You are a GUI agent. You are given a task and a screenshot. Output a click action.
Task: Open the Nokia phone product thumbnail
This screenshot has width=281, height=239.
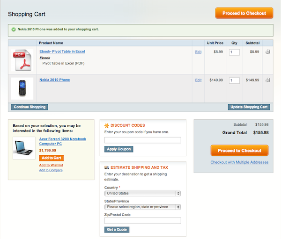(22, 88)
